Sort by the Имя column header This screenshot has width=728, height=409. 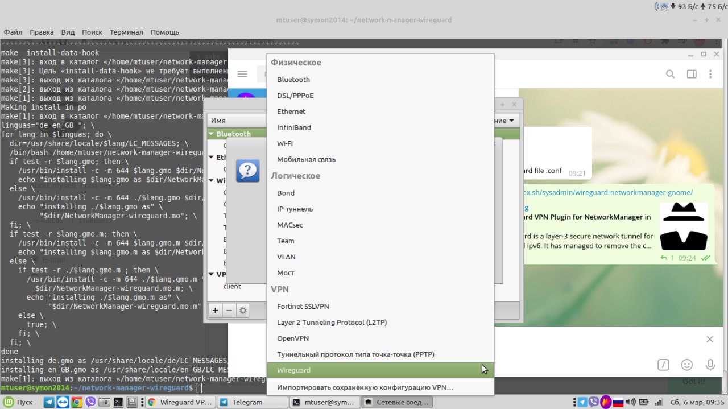coord(218,121)
